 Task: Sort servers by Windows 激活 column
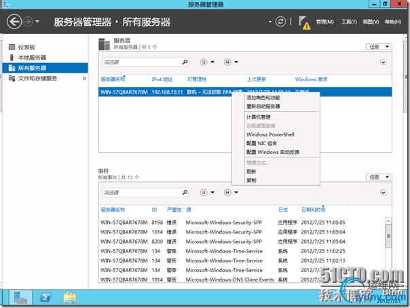311,79
